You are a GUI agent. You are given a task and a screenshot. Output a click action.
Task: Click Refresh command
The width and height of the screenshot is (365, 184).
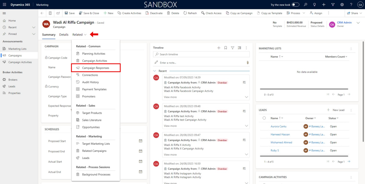click(190, 13)
